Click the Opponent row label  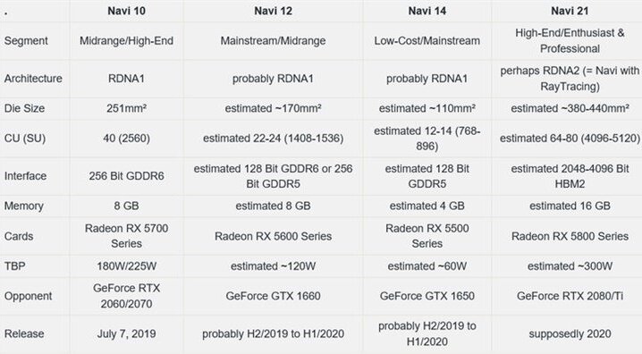(28, 296)
